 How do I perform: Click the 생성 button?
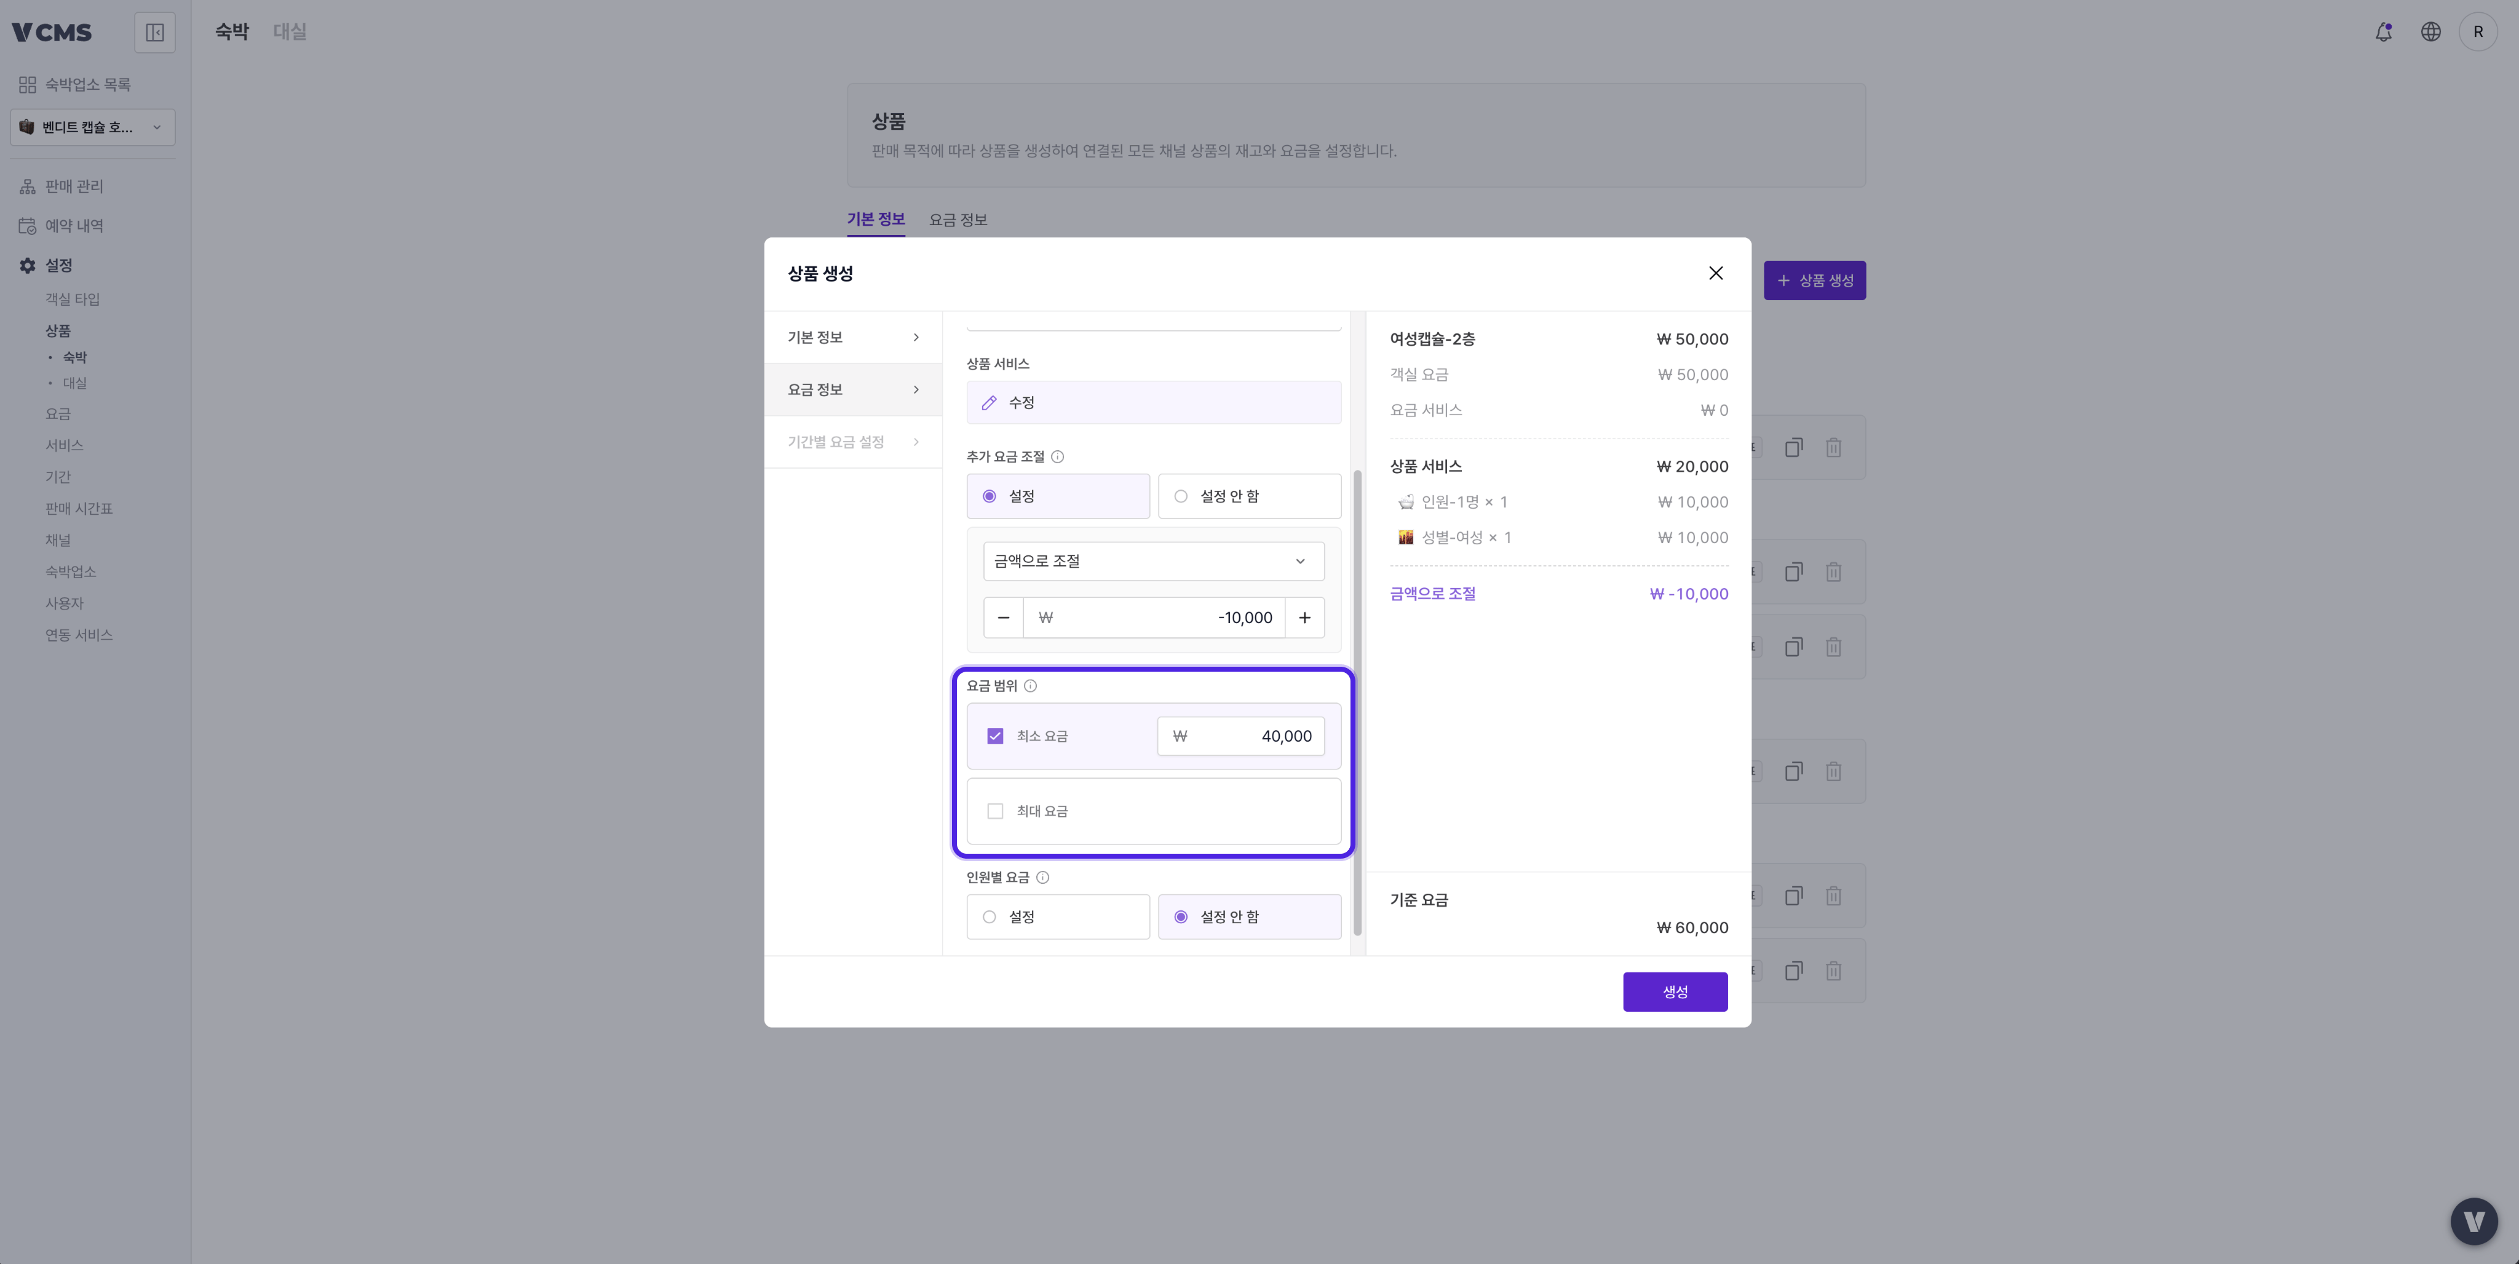tap(1674, 991)
